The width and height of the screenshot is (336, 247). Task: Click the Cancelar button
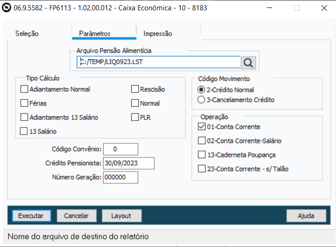point(76,216)
